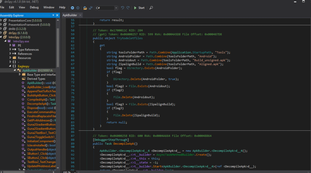
Task: Select IsJavaInstalled() bool method
Action: pyautogui.click(x=41, y=145)
